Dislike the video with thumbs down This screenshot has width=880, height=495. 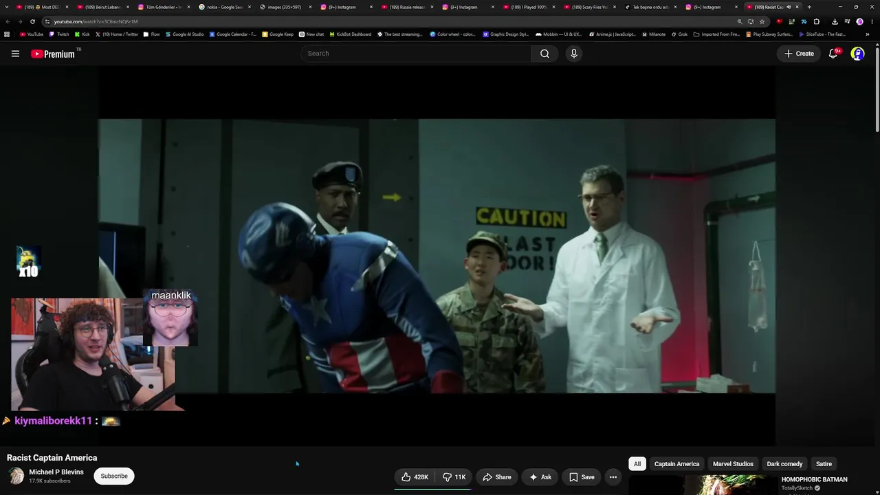point(454,477)
